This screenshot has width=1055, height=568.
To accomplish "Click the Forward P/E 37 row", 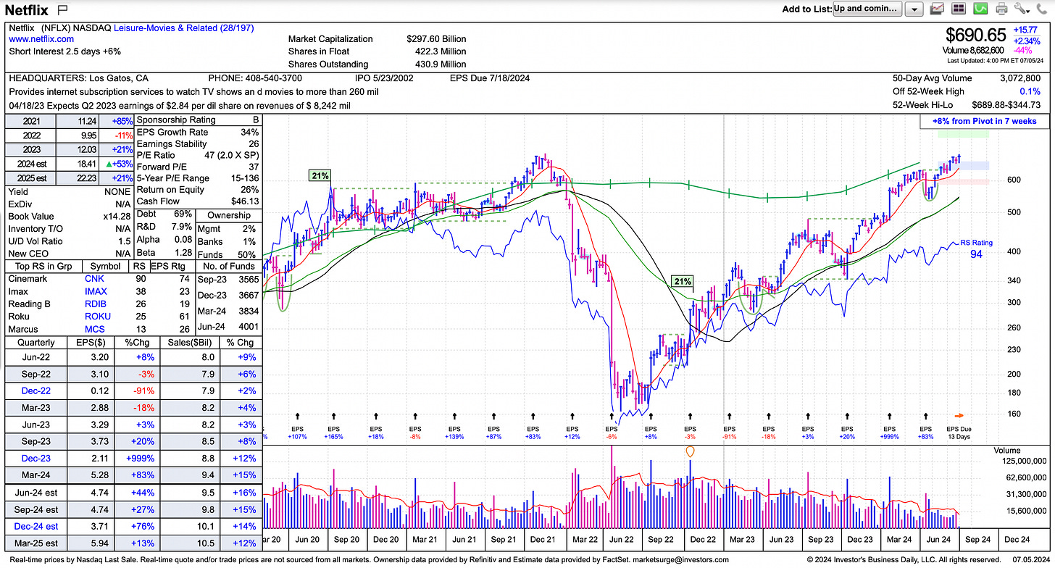I will pyautogui.click(x=198, y=167).
